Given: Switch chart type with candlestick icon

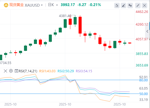Looking at the screenshot, I should coord(130,5).
